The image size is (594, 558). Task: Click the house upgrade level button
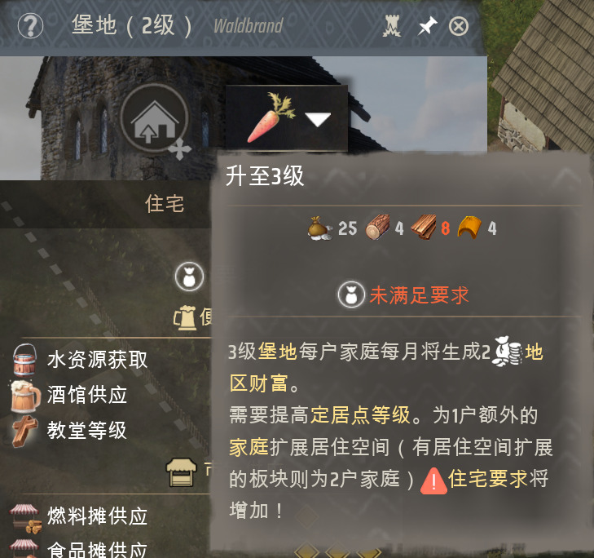pyautogui.click(x=154, y=118)
